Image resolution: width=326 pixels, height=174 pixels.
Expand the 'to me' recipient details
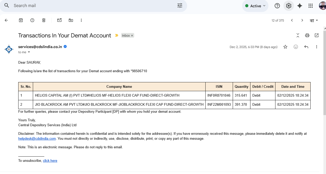pyautogui.click(x=29, y=52)
